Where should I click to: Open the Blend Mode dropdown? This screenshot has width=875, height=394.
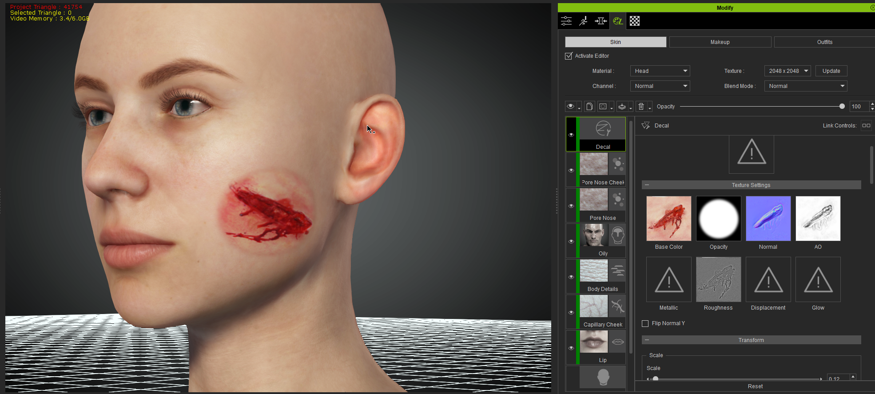(806, 86)
